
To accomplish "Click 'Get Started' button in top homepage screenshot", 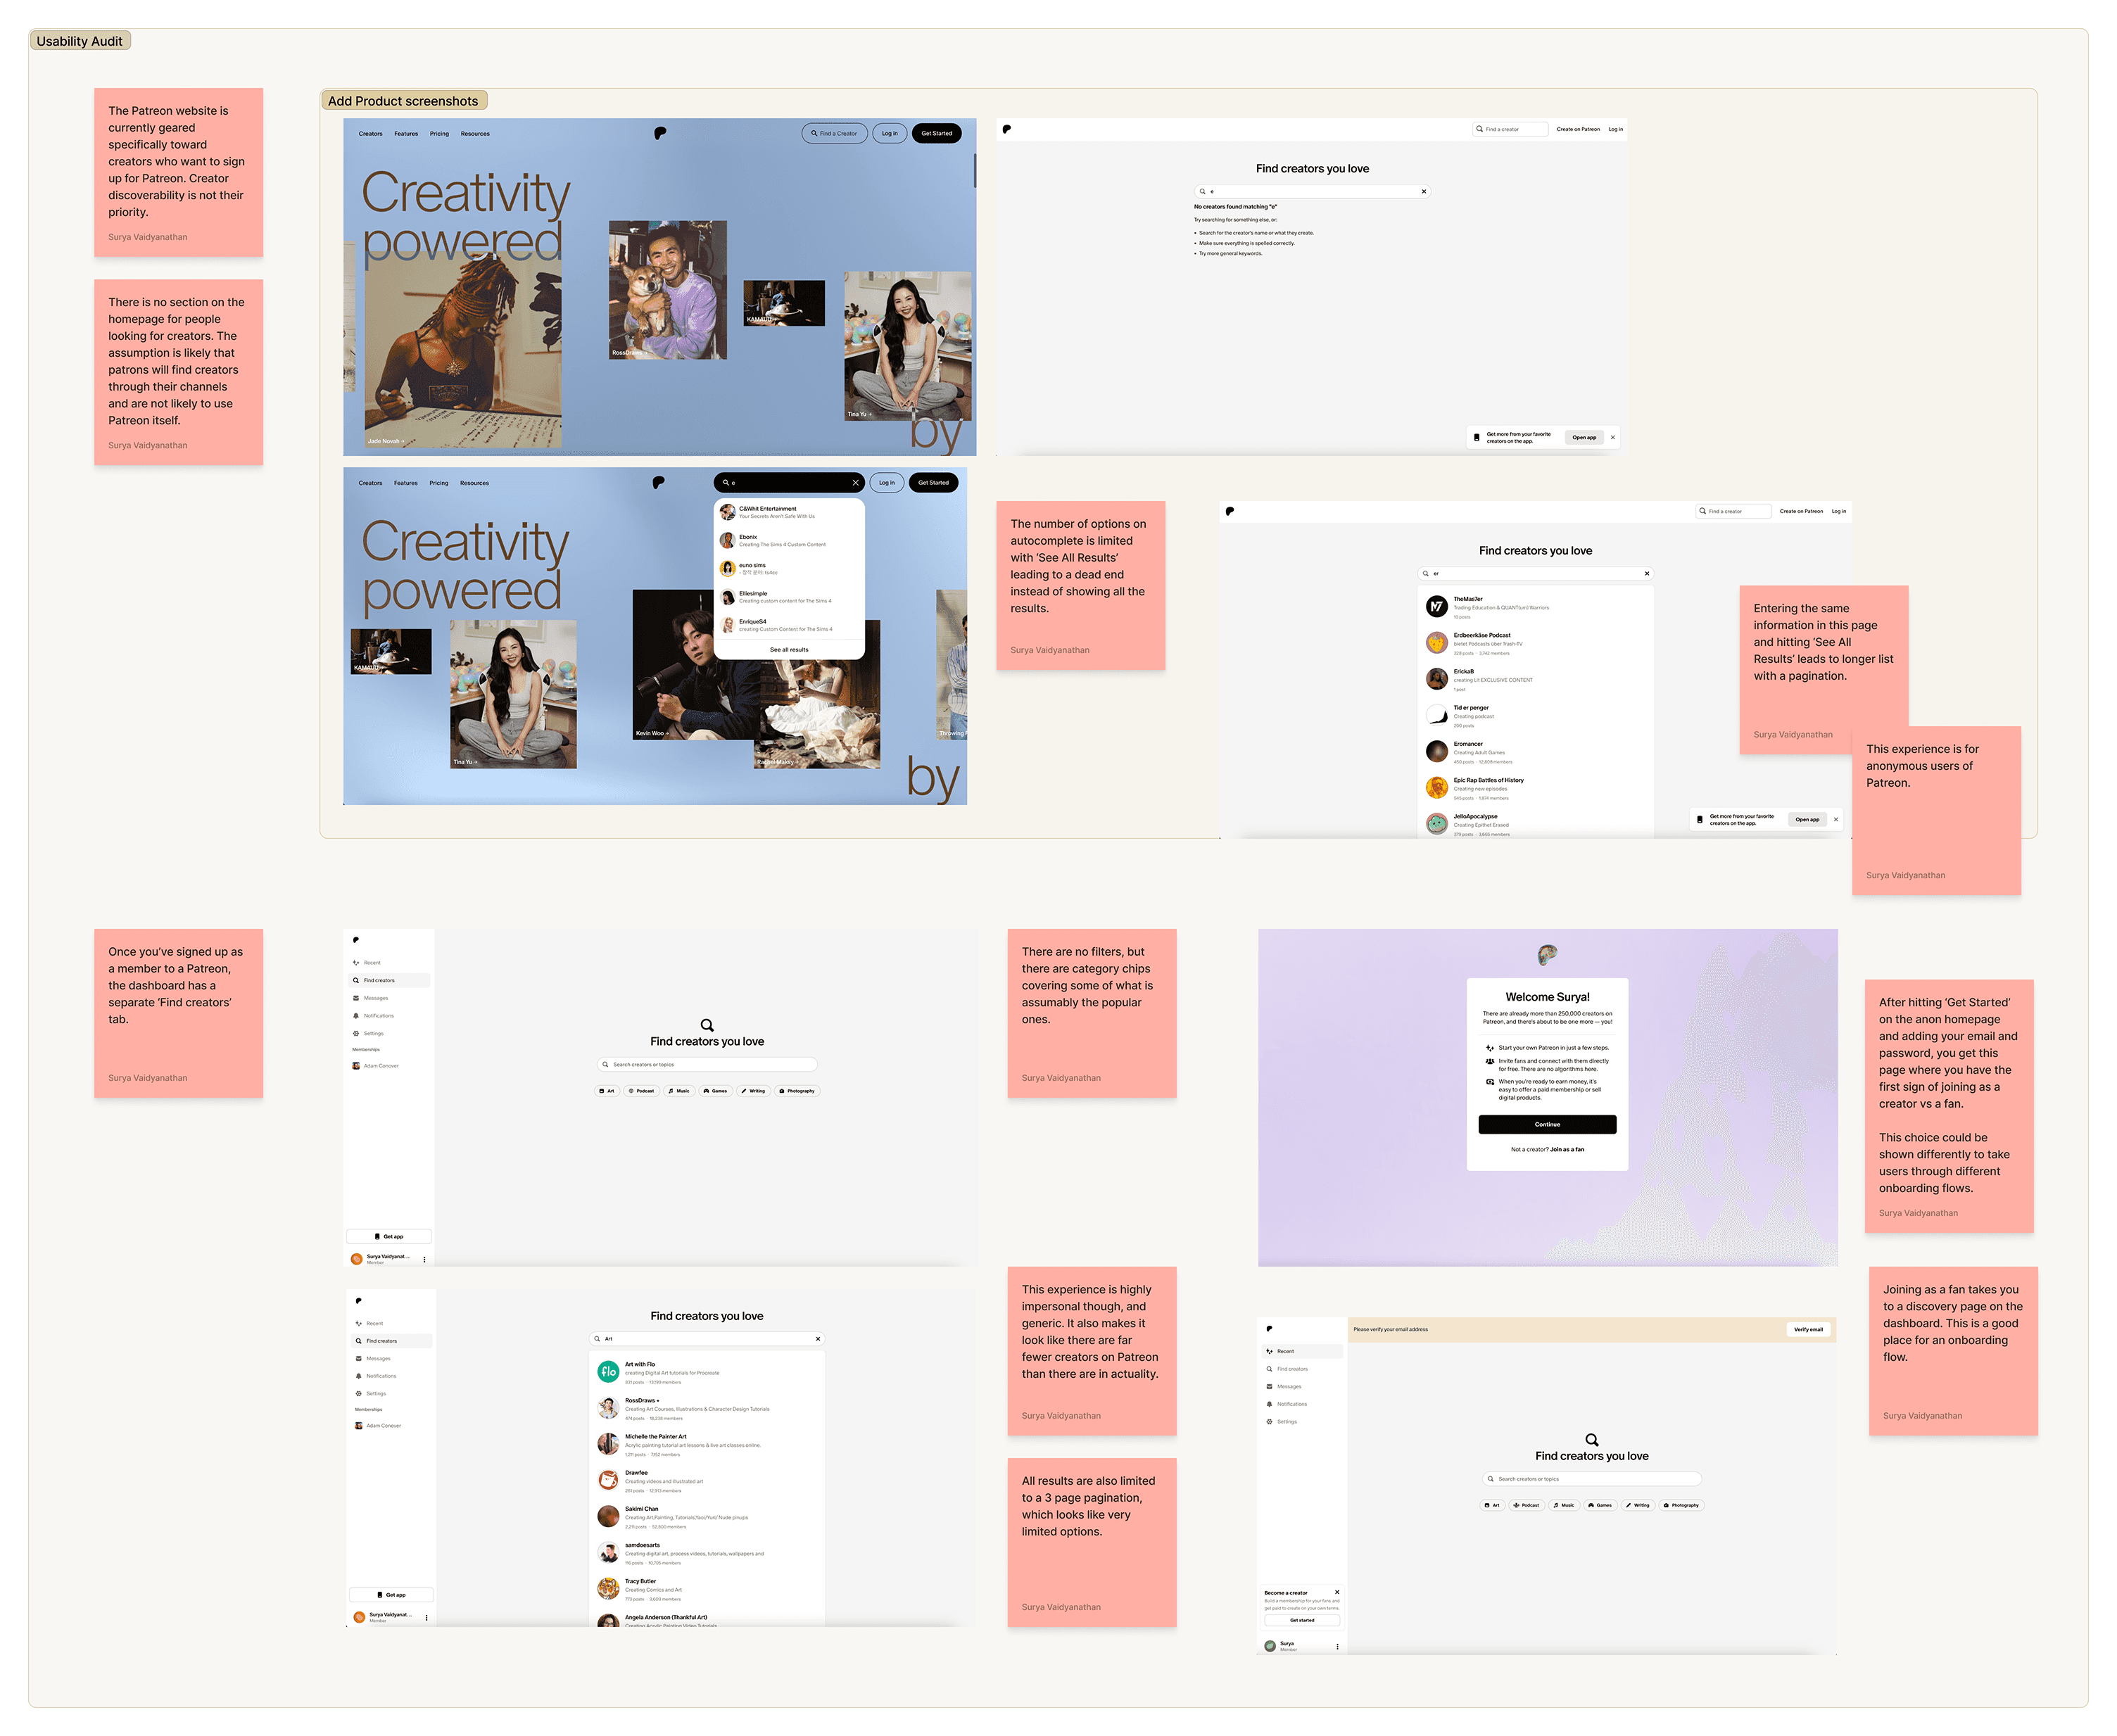I will pyautogui.click(x=936, y=133).
